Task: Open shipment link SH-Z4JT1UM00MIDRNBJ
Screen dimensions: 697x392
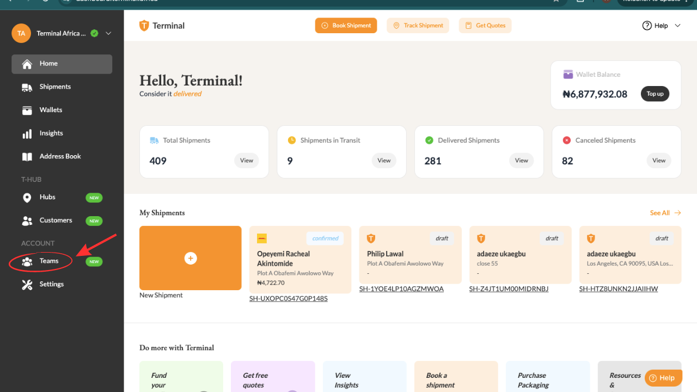Action: tap(509, 289)
